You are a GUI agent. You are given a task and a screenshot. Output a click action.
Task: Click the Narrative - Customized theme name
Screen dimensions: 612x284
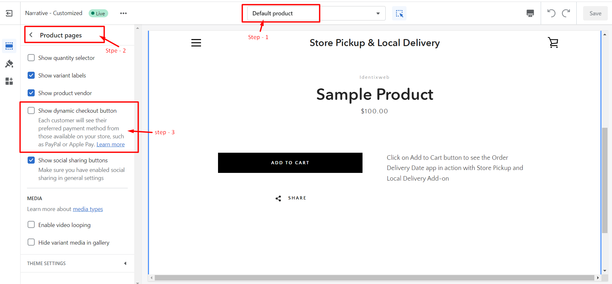pyautogui.click(x=54, y=13)
